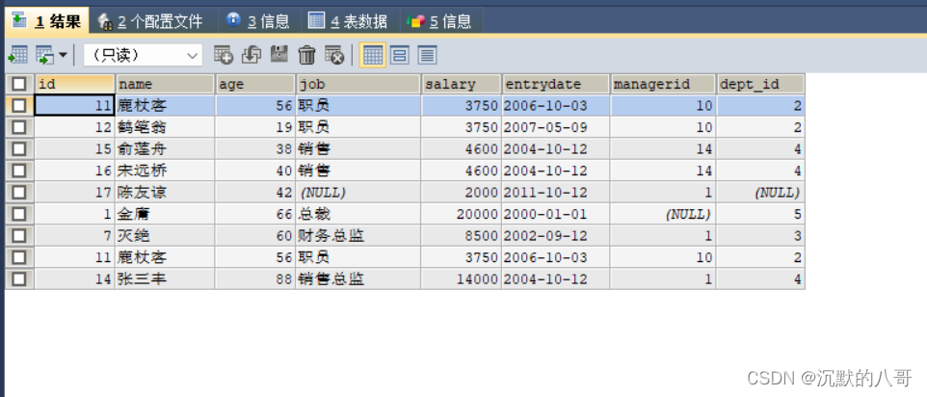
Task: Check the row checkbox for 陈友谅
Action: point(19,192)
